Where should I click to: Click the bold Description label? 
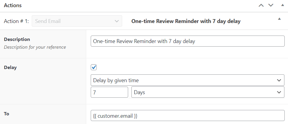[17, 39]
